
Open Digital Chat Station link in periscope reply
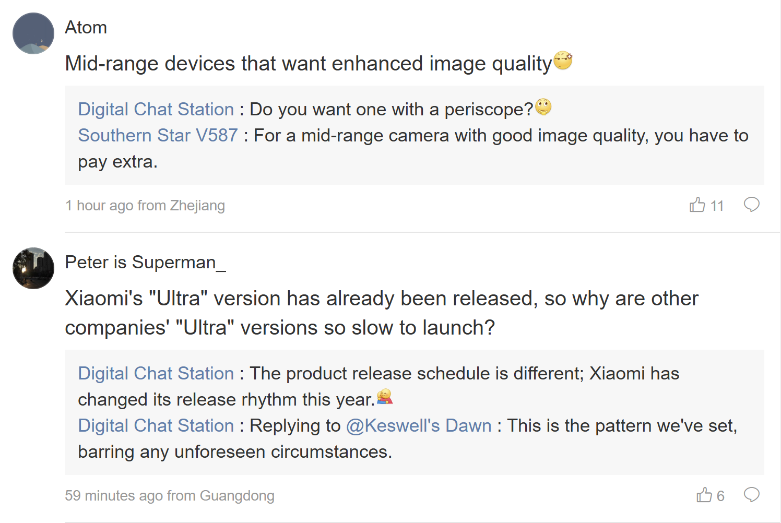coord(156,109)
